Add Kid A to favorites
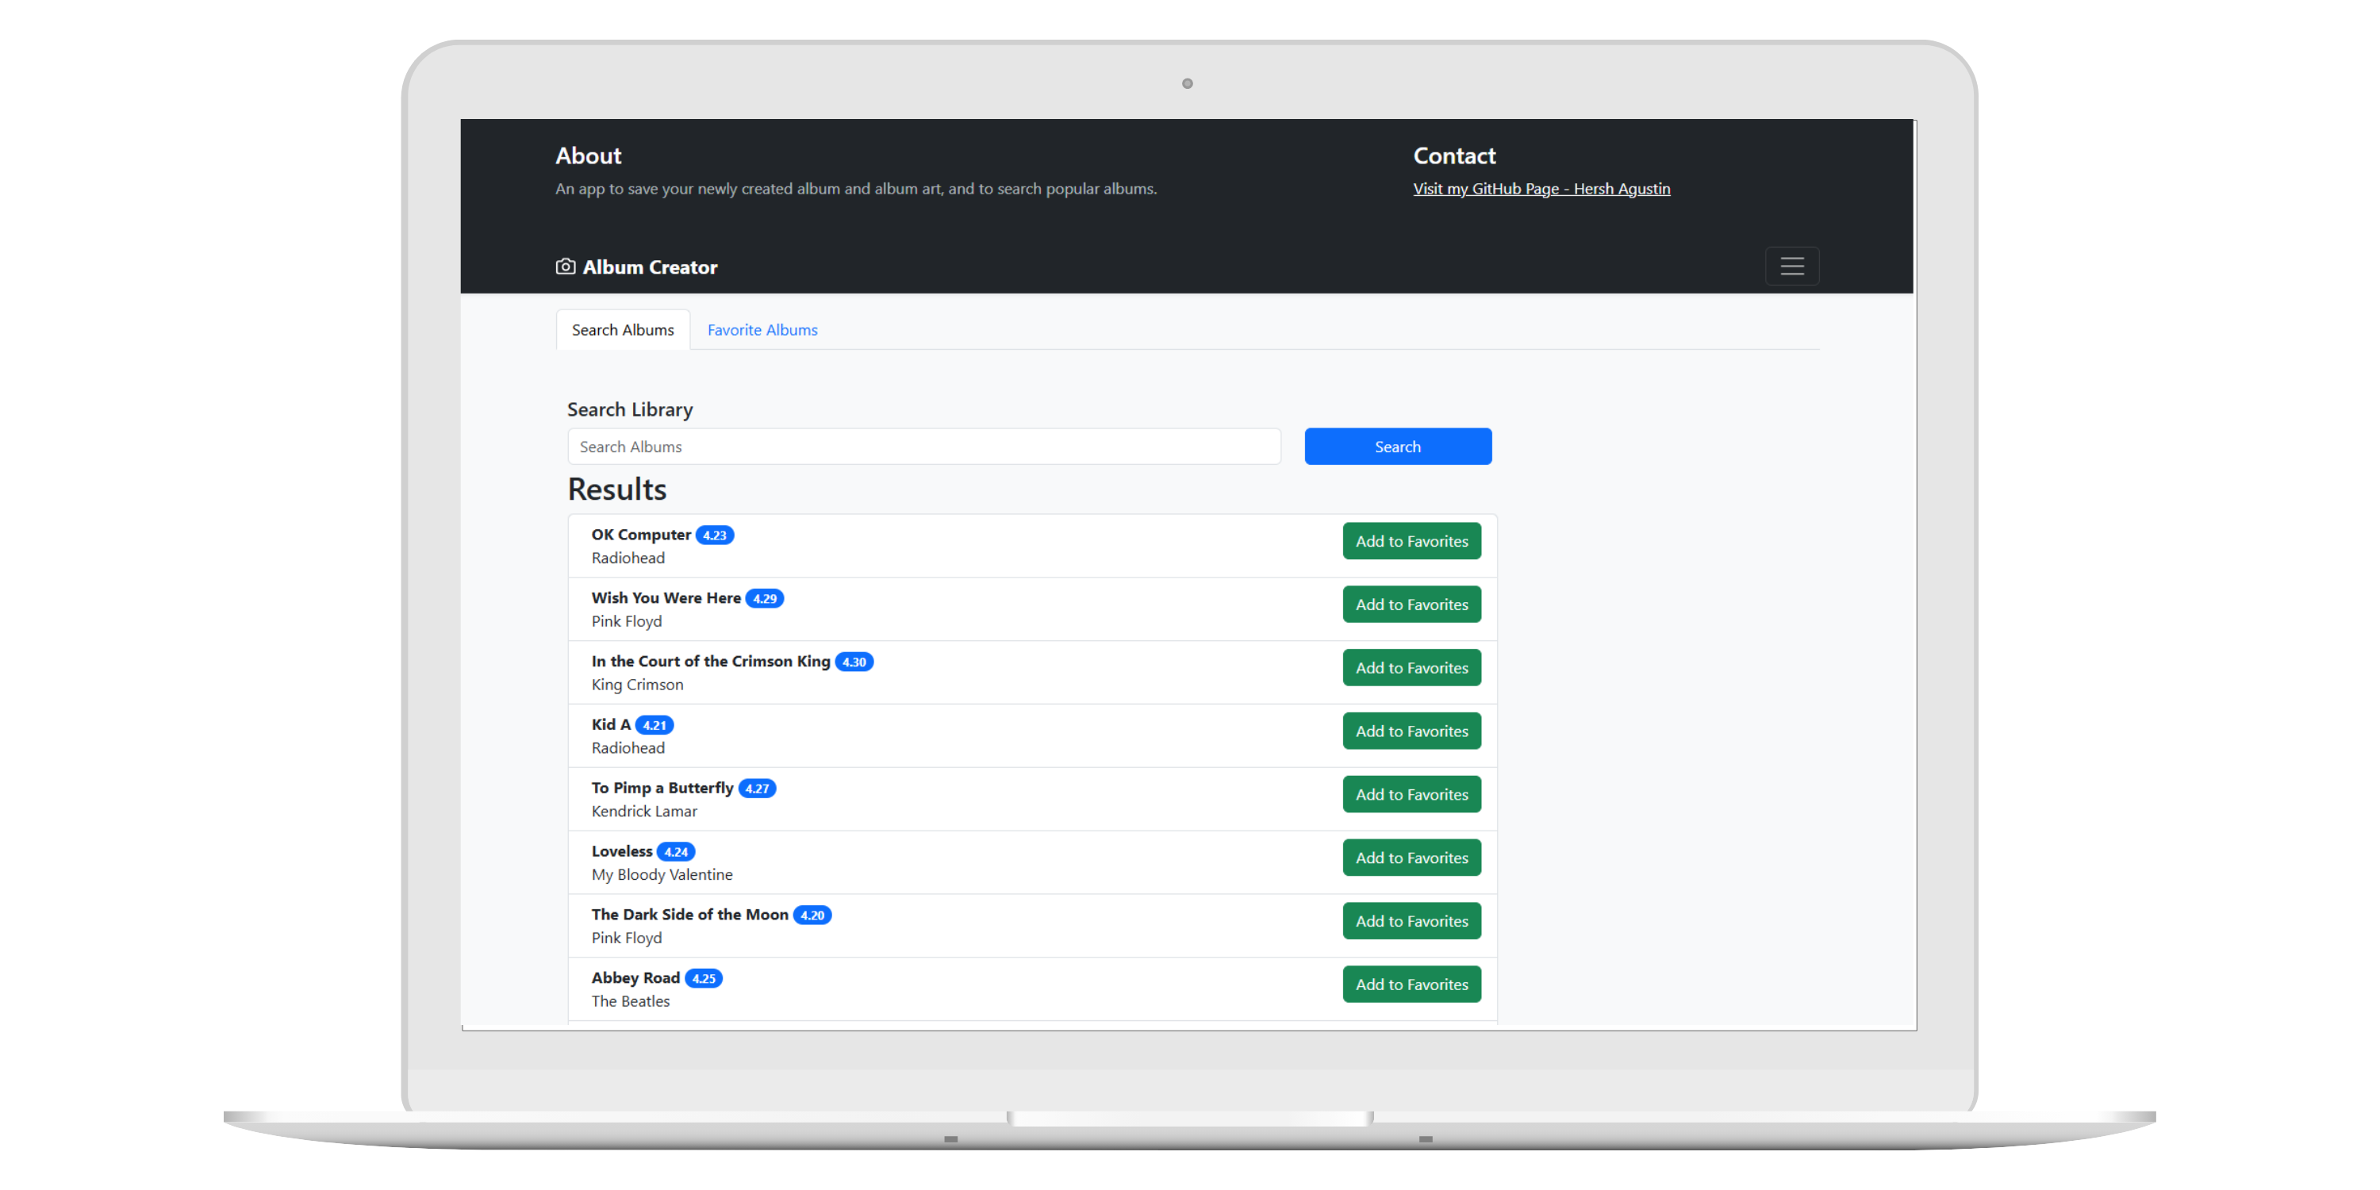Image resolution: width=2380 pixels, height=1190 pixels. tap(1411, 731)
